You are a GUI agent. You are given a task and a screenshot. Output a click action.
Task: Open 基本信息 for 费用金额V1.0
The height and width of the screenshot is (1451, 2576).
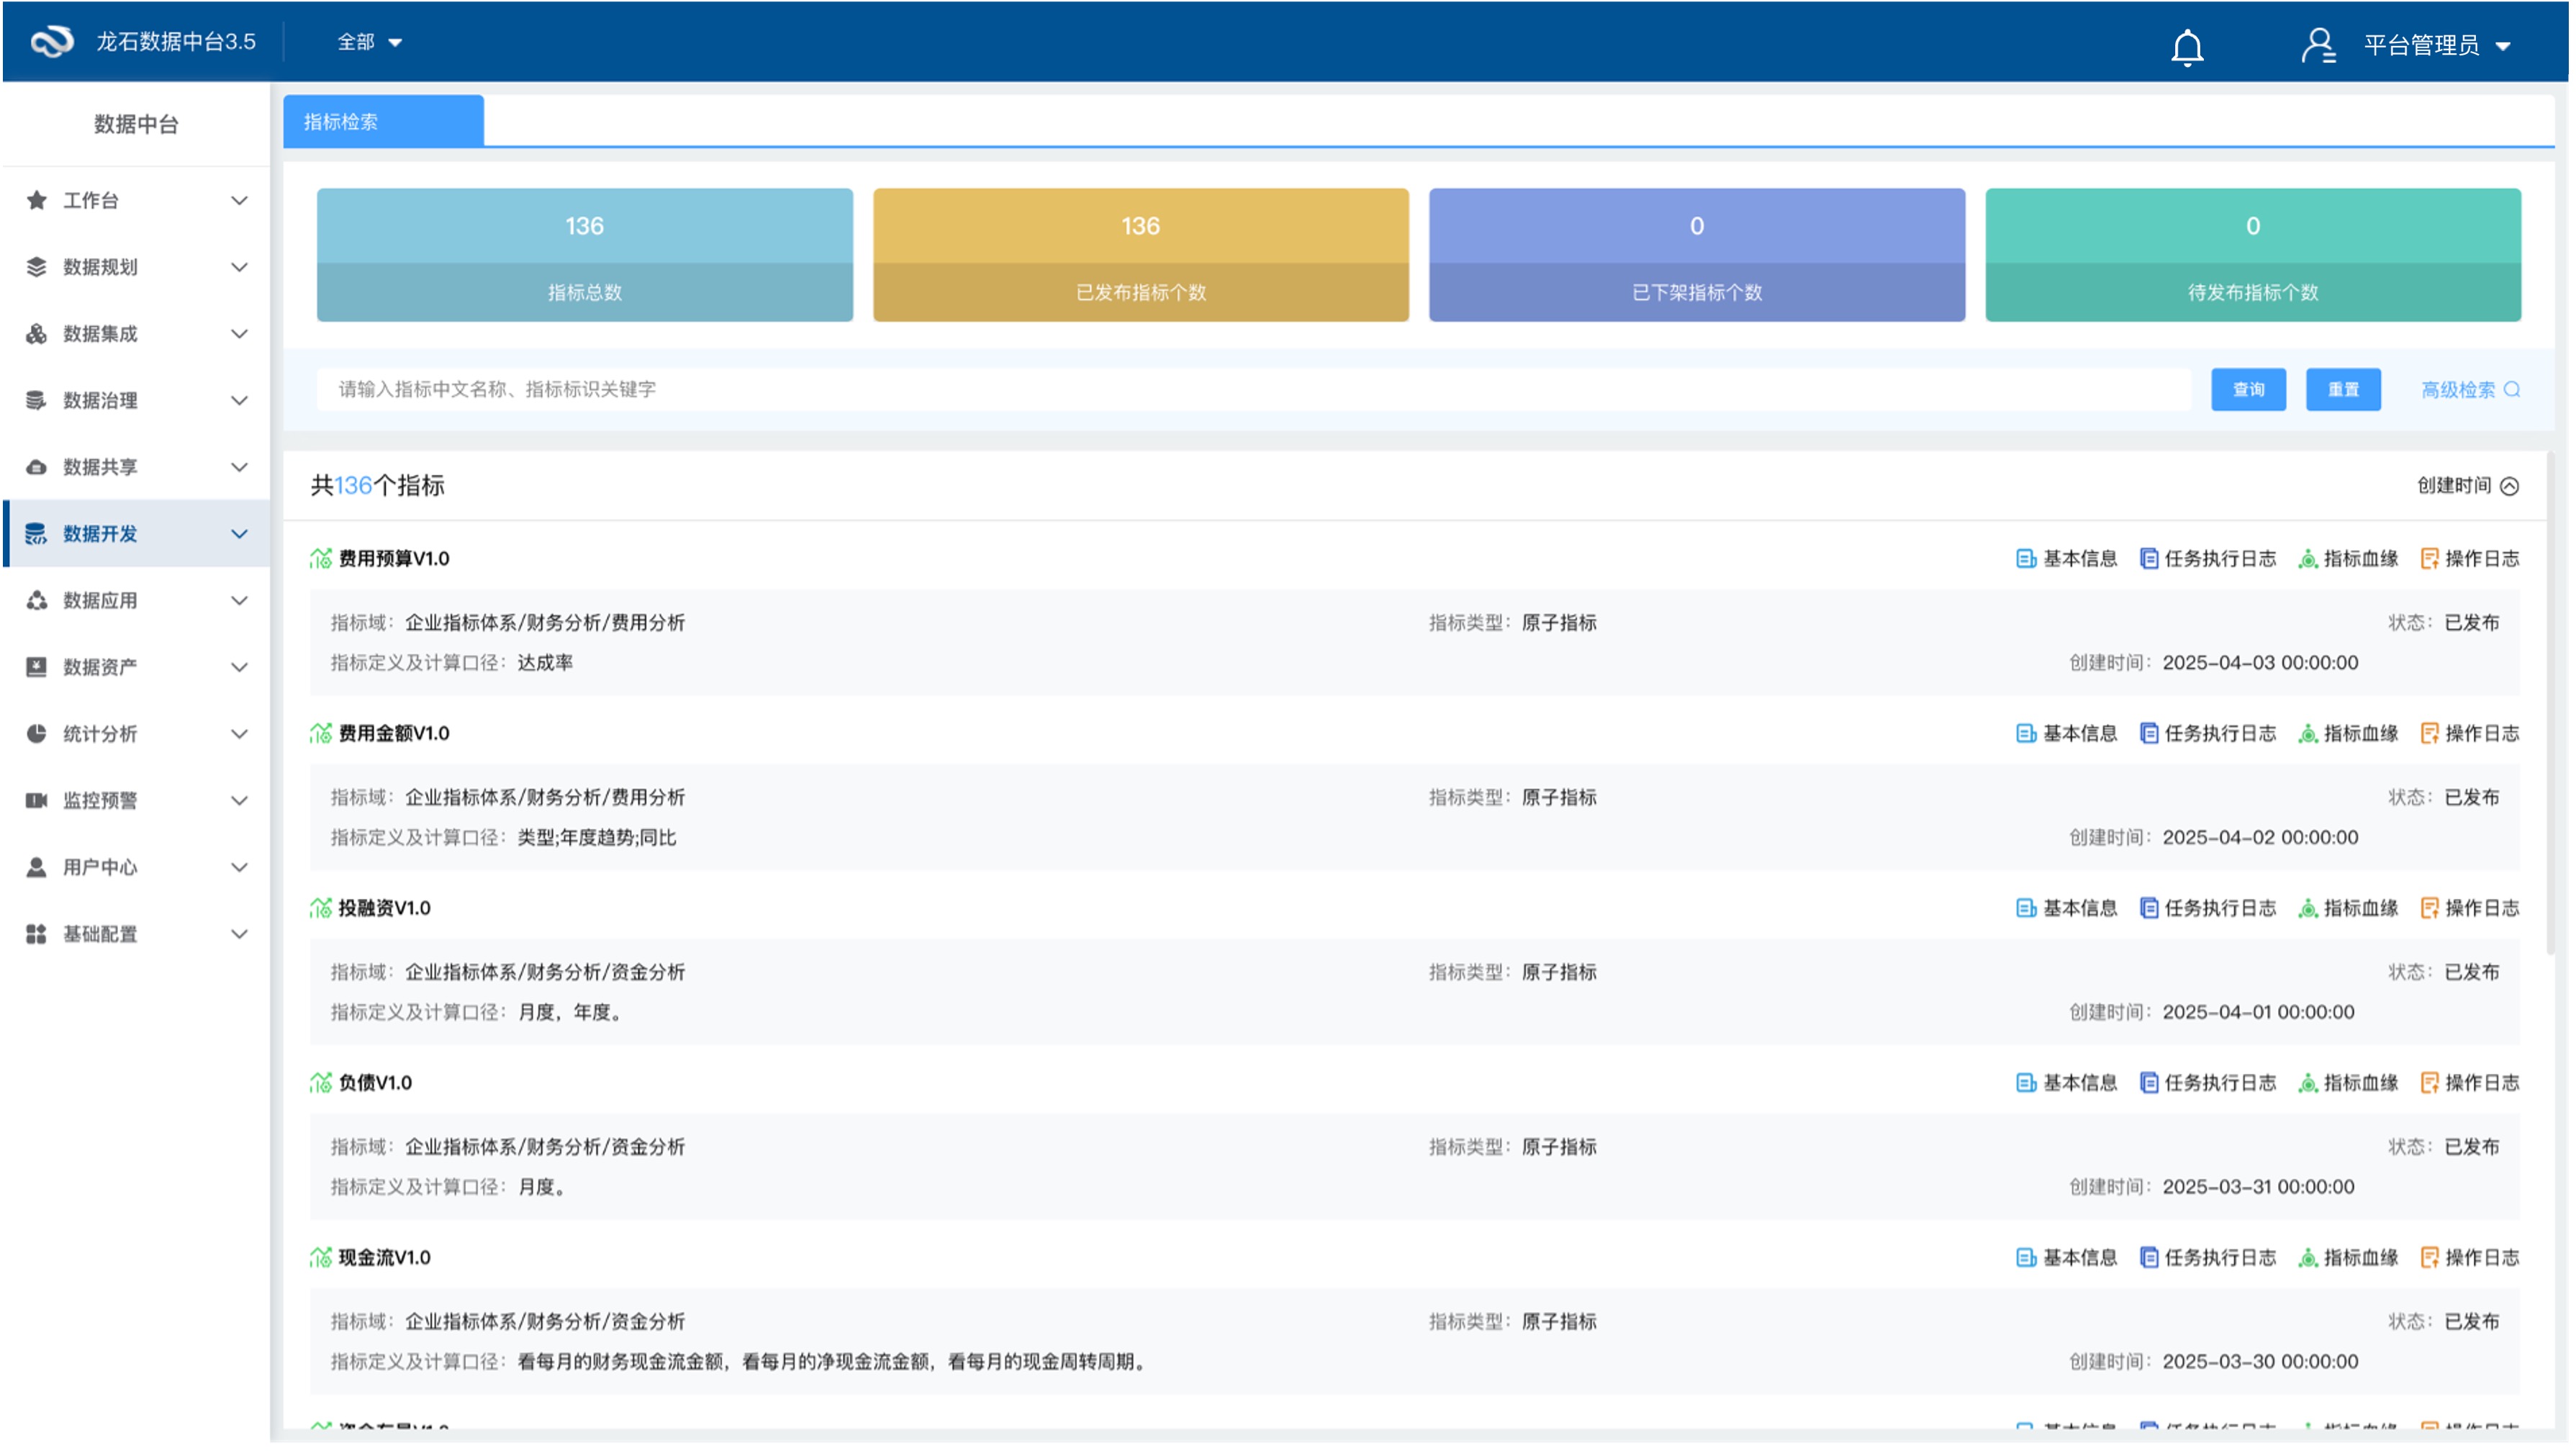2066,734
